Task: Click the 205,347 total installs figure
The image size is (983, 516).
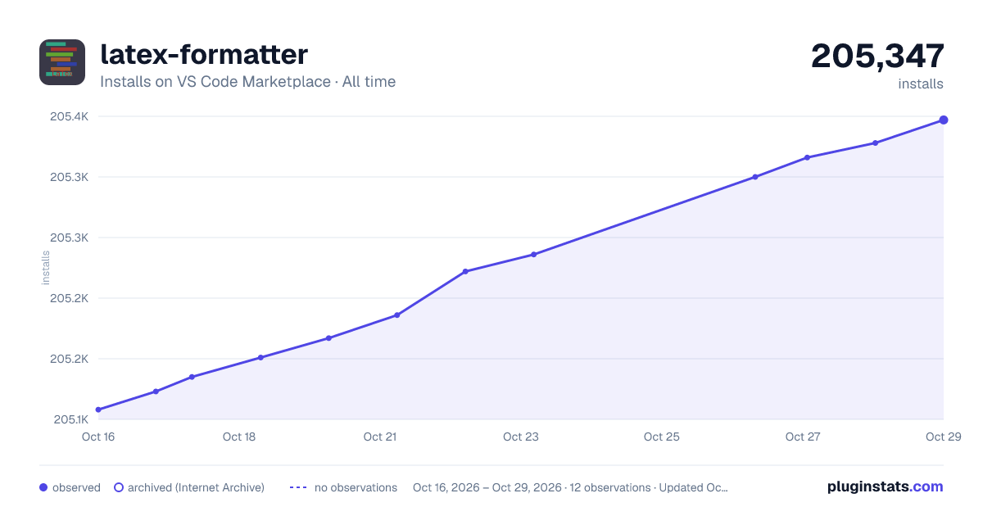Action: coord(877,56)
